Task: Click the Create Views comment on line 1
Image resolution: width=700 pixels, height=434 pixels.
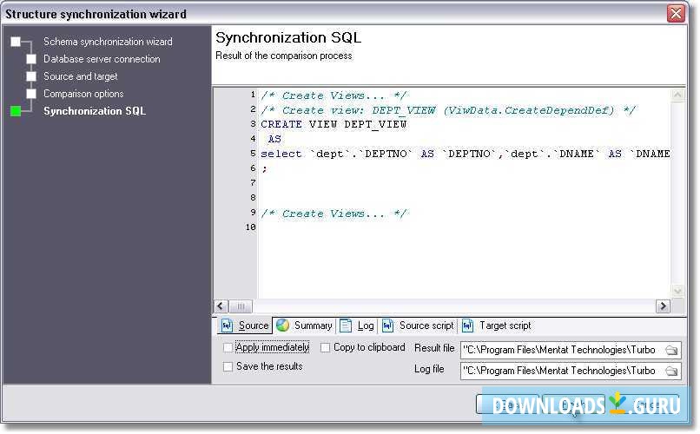Action: (333, 95)
